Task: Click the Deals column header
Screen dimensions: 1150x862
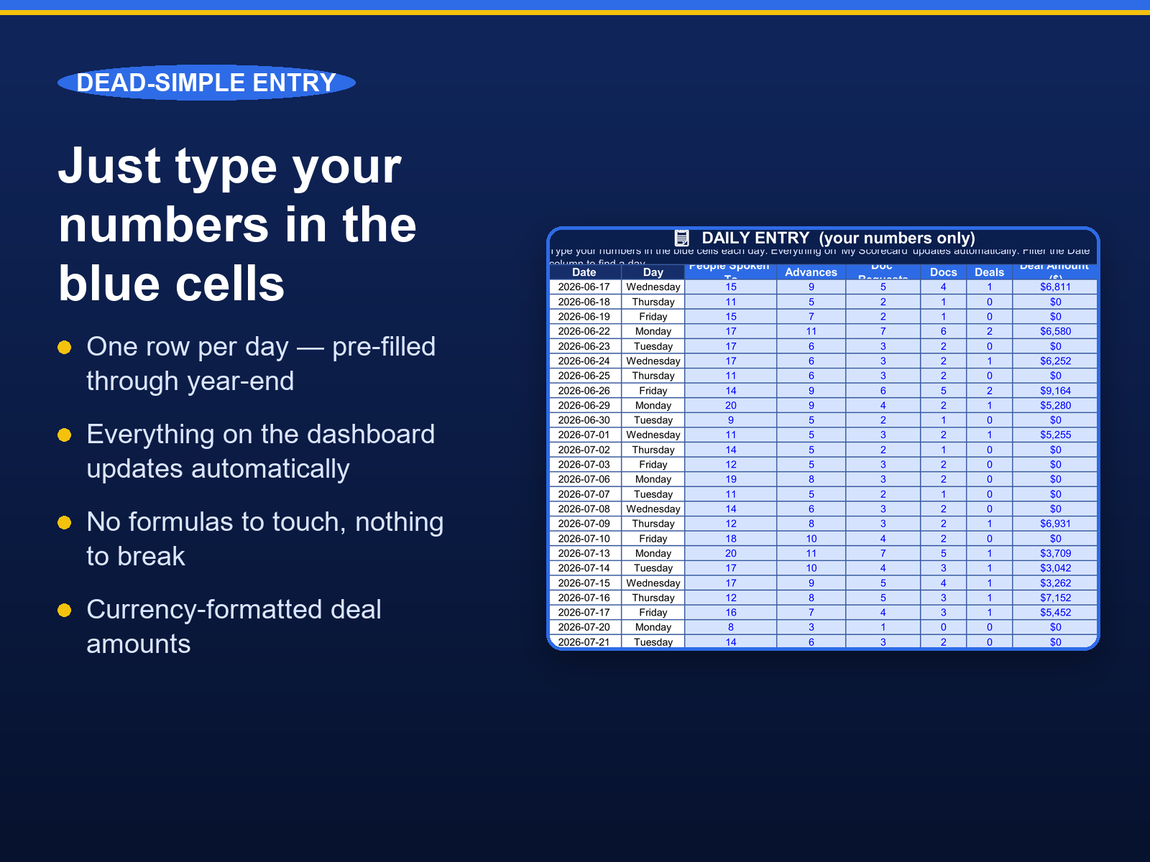Action: point(989,272)
